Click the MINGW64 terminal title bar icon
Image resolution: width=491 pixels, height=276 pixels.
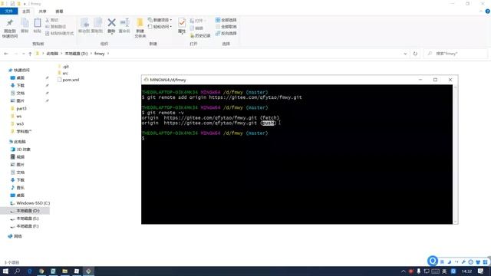(146, 80)
